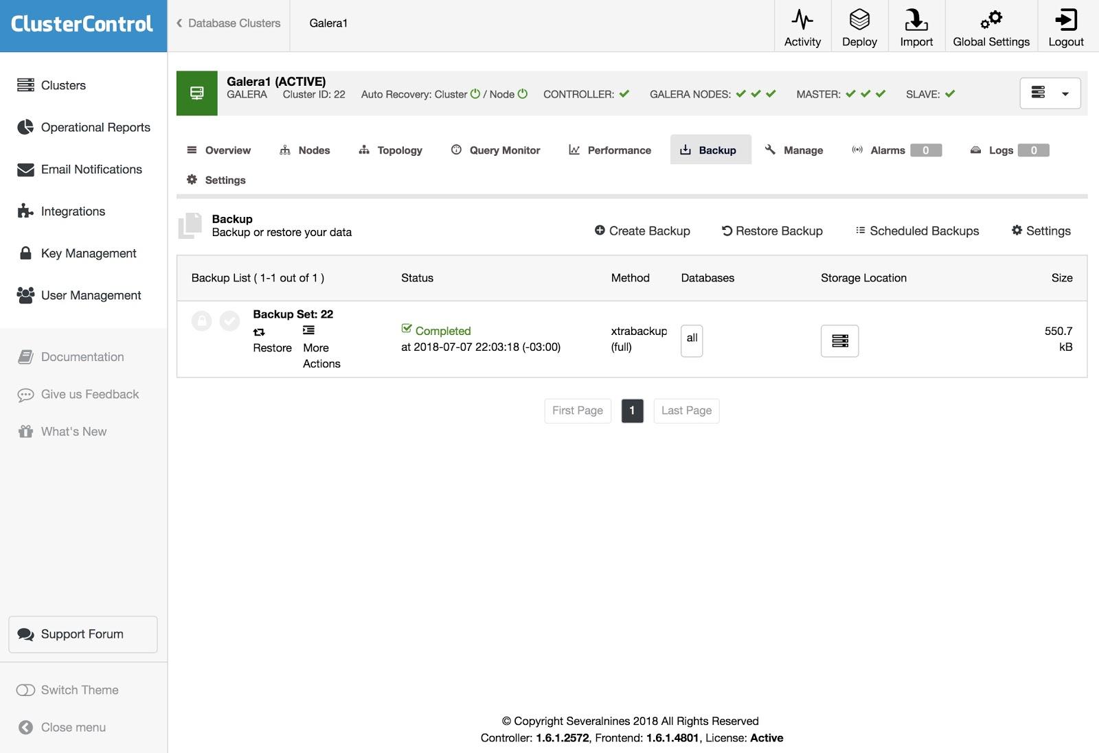Viewport: 1099px width, 753px height.
Task: Click the Integrations puzzle icon
Action: coord(25,211)
